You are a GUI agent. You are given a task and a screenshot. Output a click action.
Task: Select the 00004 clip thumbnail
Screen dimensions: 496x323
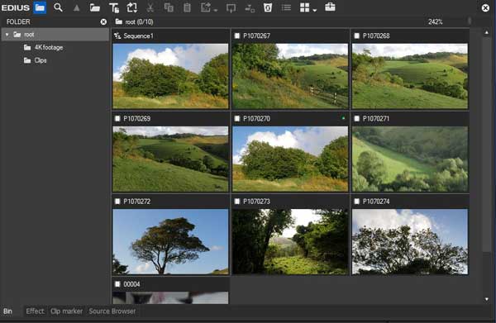(x=170, y=297)
